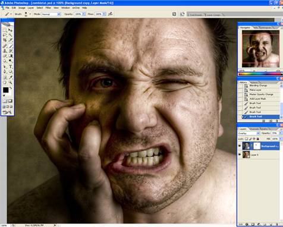The width and height of the screenshot is (283, 227).
Task: Click the Jump to ImageReady icon
Action: tap(8, 112)
